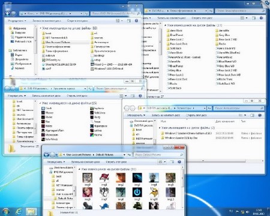The height and width of the screenshot is (216, 270).
Task: Open view options dropdown in Default Pictures window
Action: click(x=165, y=162)
